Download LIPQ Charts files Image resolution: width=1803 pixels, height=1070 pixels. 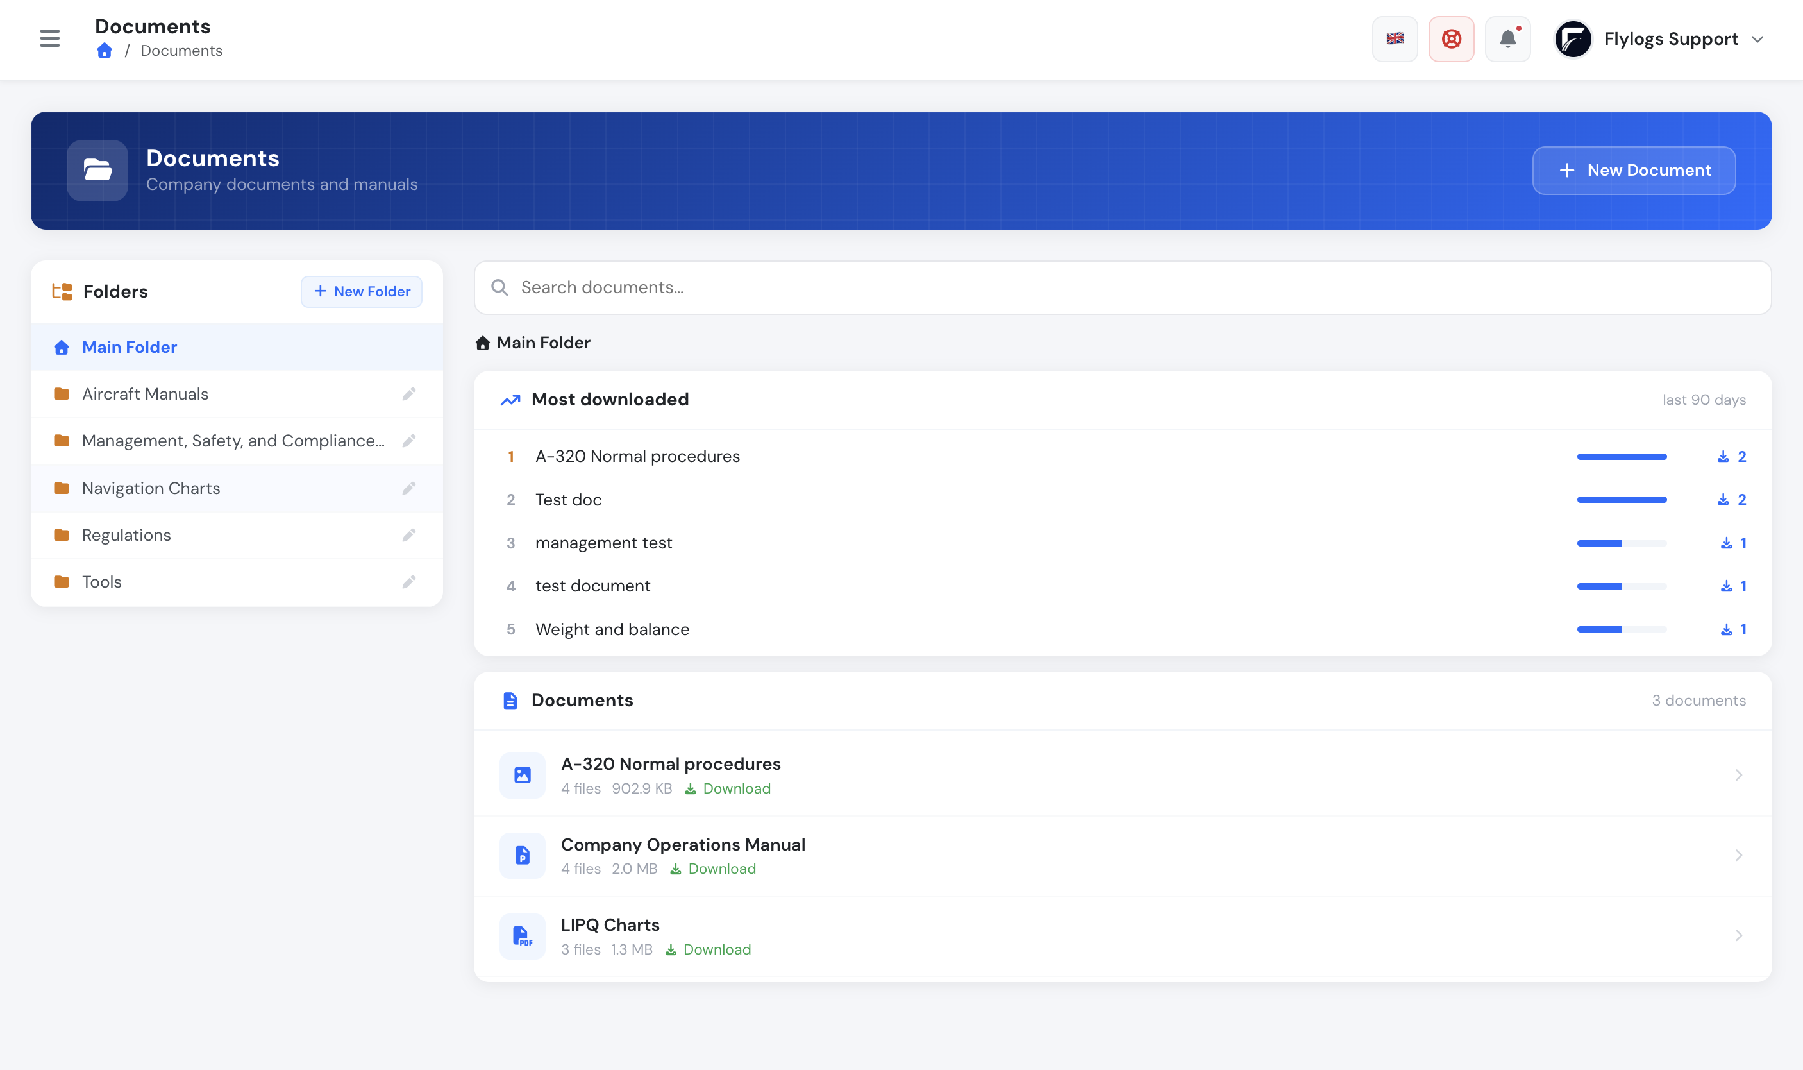pos(708,949)
